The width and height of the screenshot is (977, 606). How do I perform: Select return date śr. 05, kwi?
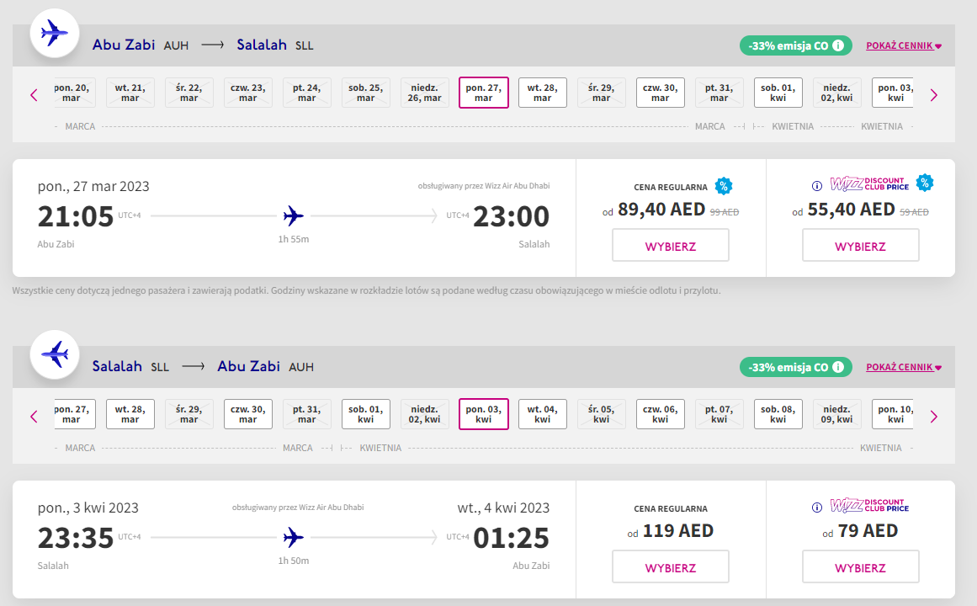[602, 415]
